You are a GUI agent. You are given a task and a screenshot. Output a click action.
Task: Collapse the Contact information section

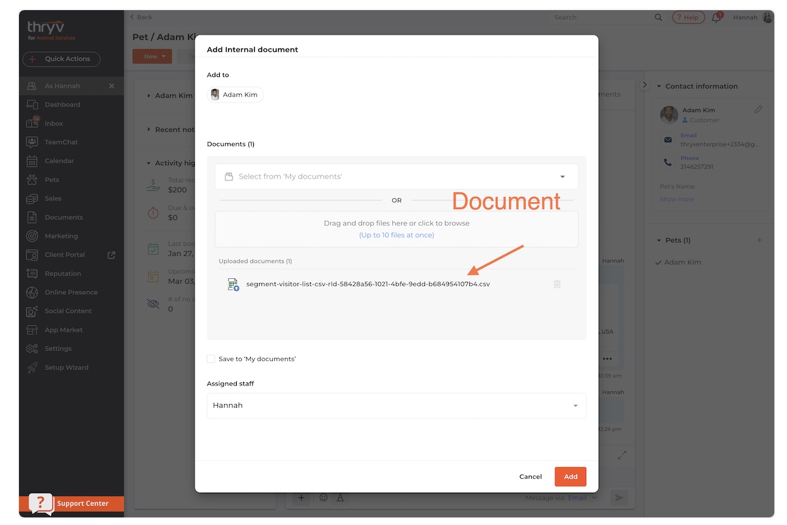point(659,86)
